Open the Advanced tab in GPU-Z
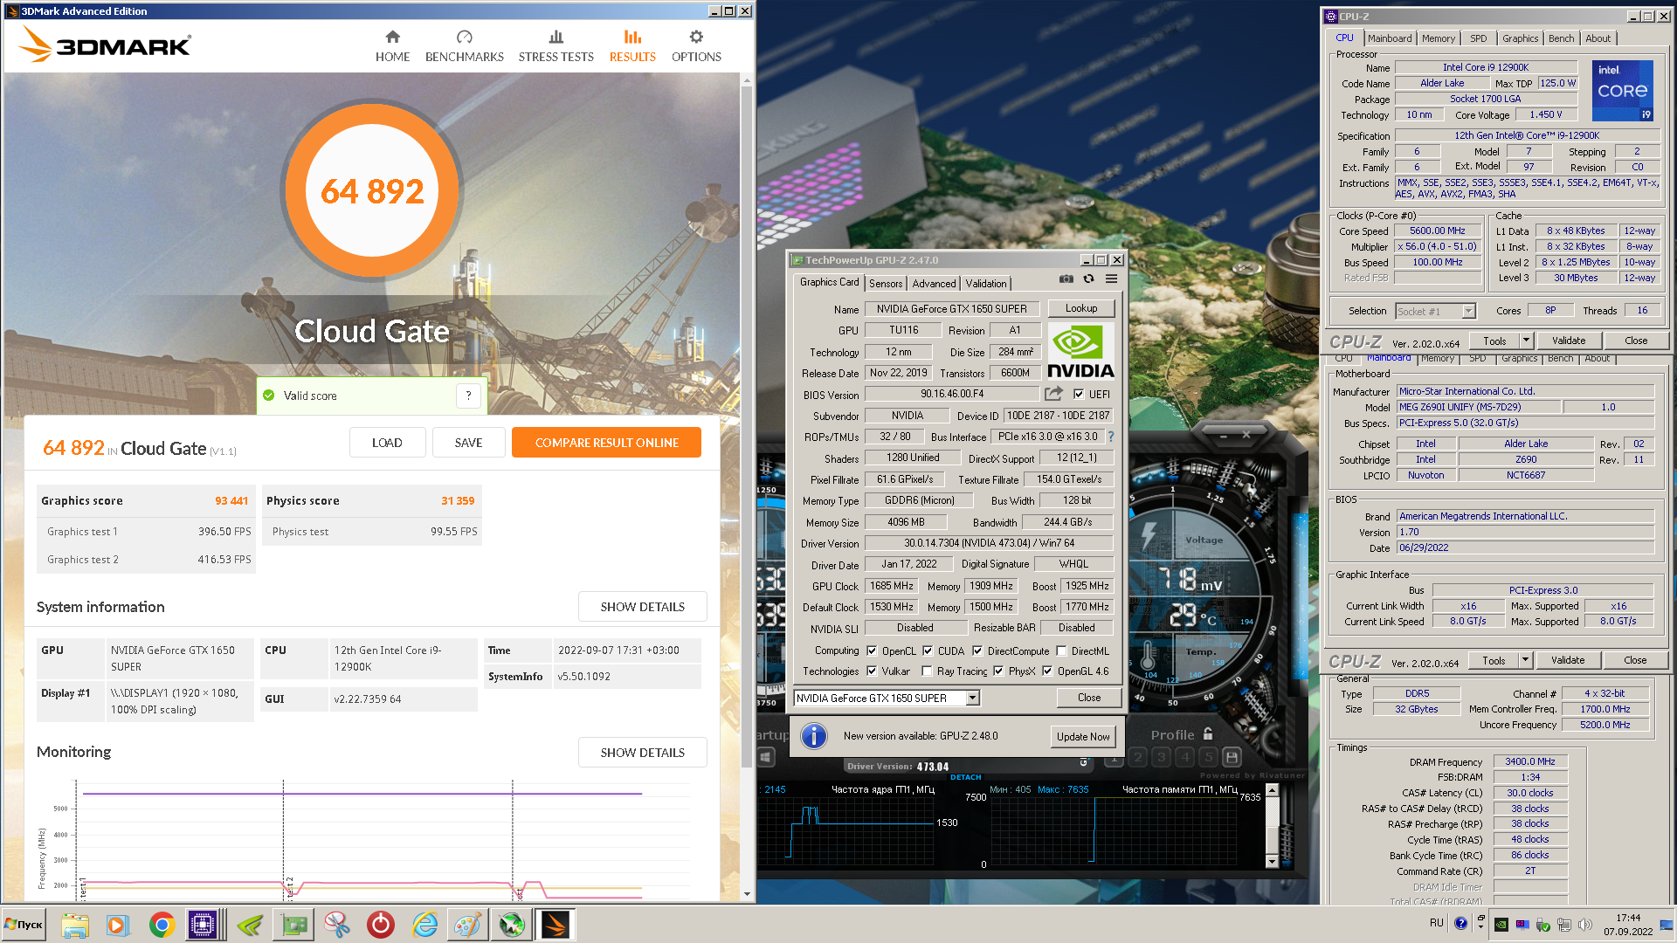1677x943 pixels. 934,284
